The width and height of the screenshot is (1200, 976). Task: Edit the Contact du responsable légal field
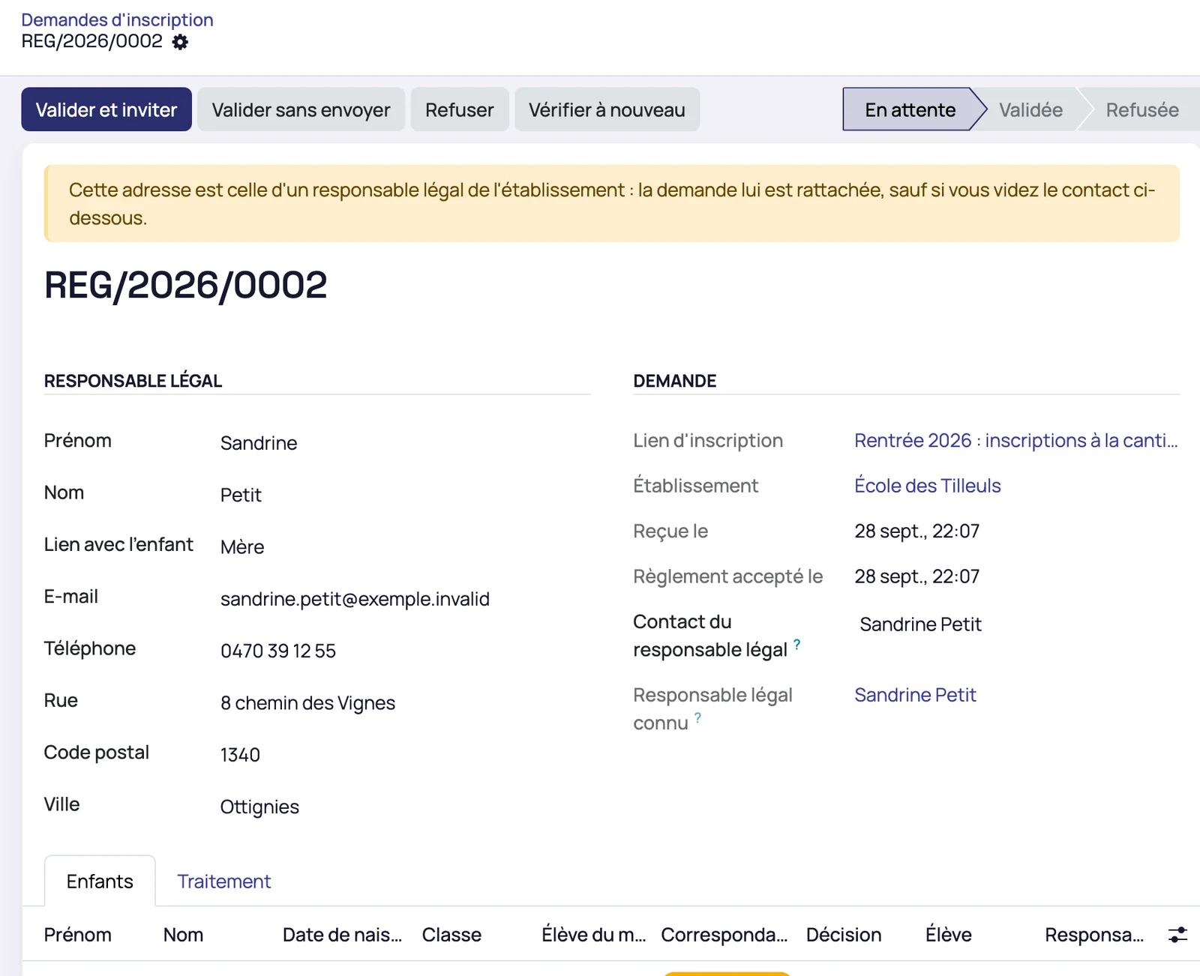pos(1017,624)
